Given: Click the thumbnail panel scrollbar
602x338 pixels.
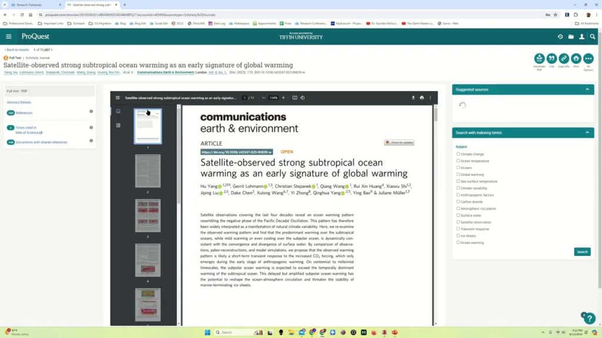Looking at the screenshot, I should 179,155.
